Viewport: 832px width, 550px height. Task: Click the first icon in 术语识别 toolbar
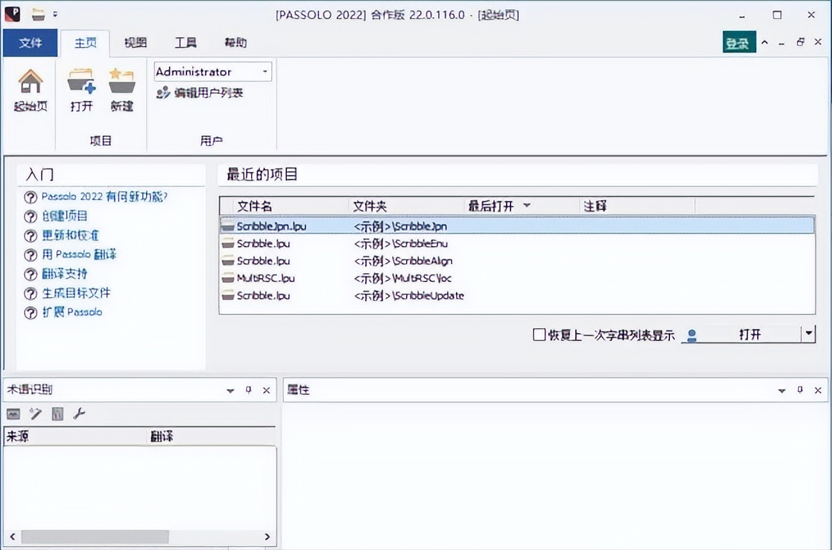pyautogui.click(x=13, y=414)
